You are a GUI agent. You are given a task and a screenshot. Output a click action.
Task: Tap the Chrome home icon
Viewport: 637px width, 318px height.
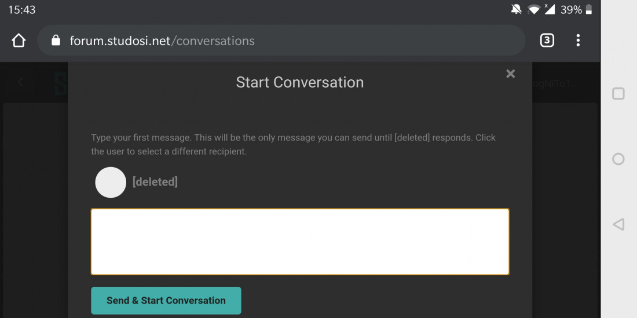coord(19,40)
